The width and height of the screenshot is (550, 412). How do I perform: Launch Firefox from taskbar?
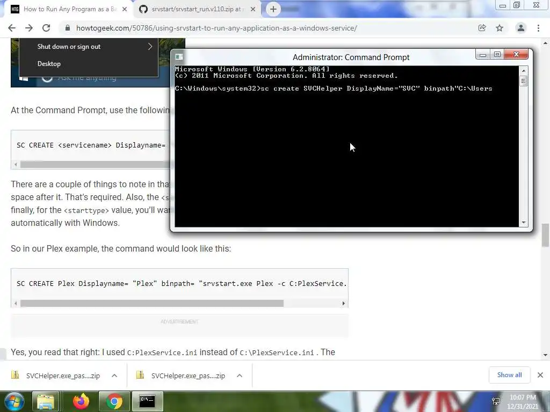pyautogui.click(x=81, y=401)
